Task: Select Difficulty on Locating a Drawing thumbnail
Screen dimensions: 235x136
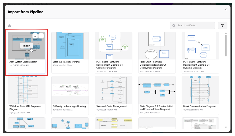Action: tap(70, 90)
